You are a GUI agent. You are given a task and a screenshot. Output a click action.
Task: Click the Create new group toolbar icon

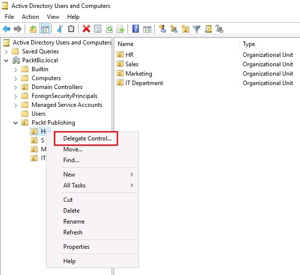click(174, 29)
